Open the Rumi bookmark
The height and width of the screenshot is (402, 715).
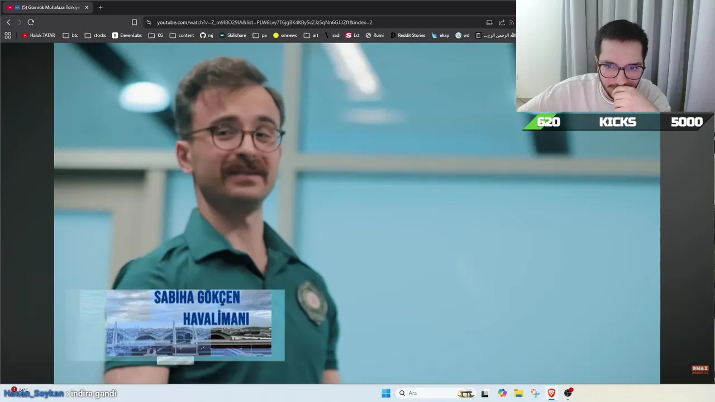click(x=375, y=35)
